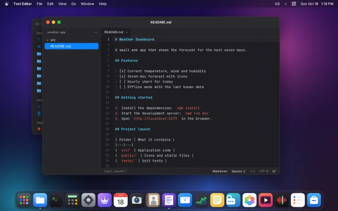The image size is (338, 211).
Task: Switch the US input source indicator
Action: (x=277, y=4)
